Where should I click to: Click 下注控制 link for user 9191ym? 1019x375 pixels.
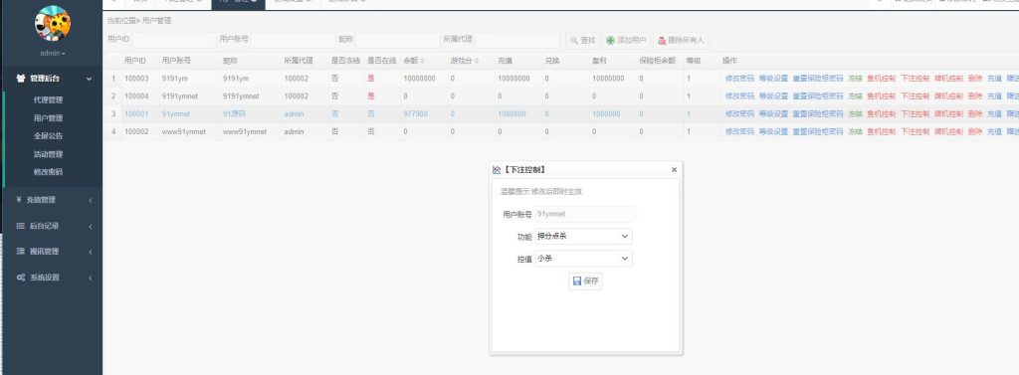(916, 79)
